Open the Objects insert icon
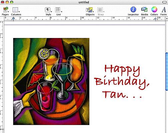 click(x=89, y=10)
